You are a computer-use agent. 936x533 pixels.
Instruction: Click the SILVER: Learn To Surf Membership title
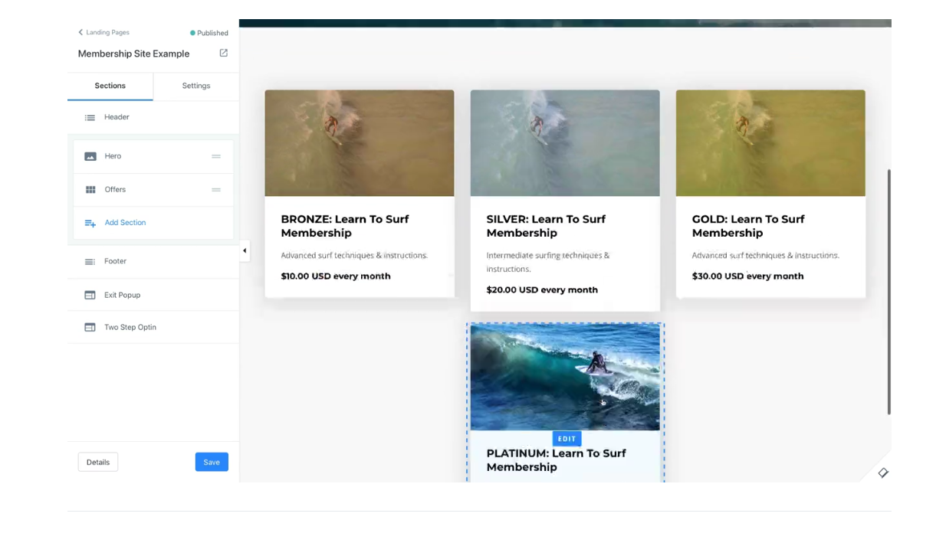(546, 226)
